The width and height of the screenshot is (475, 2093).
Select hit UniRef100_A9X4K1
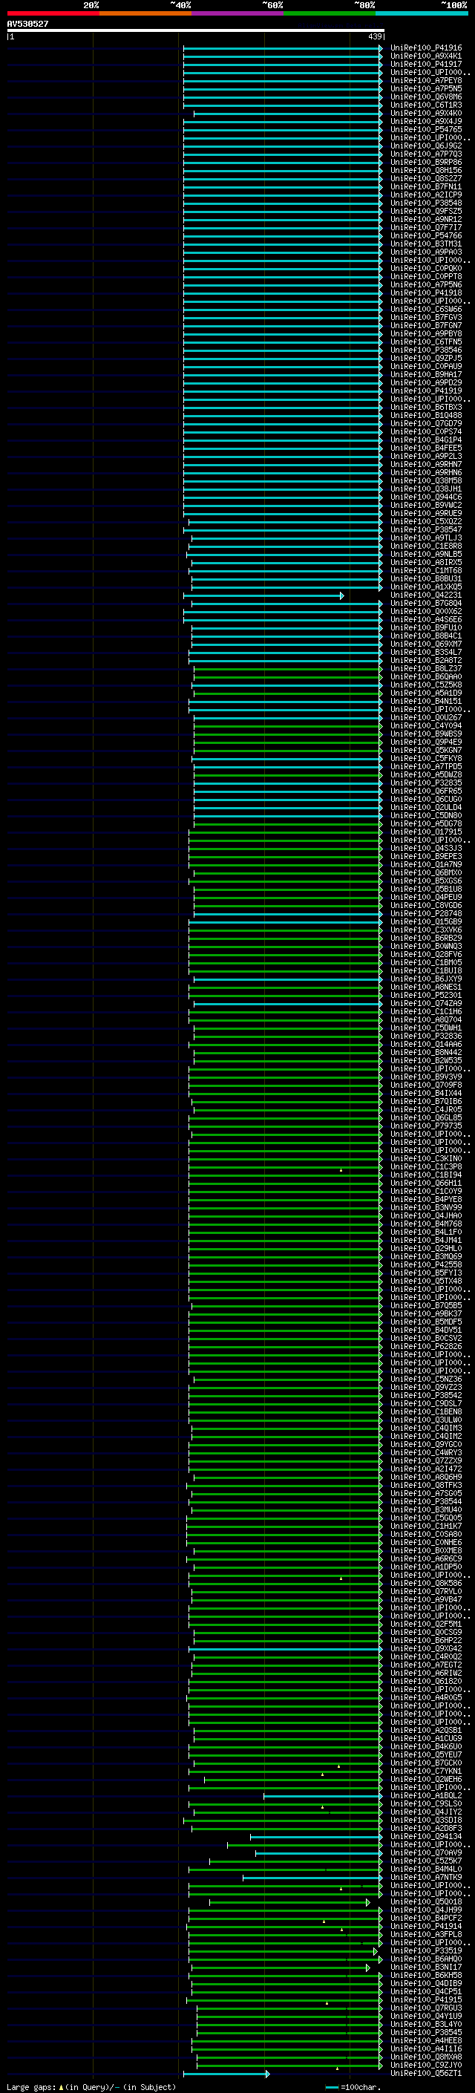pyautogui.click(x=425, y=56)
